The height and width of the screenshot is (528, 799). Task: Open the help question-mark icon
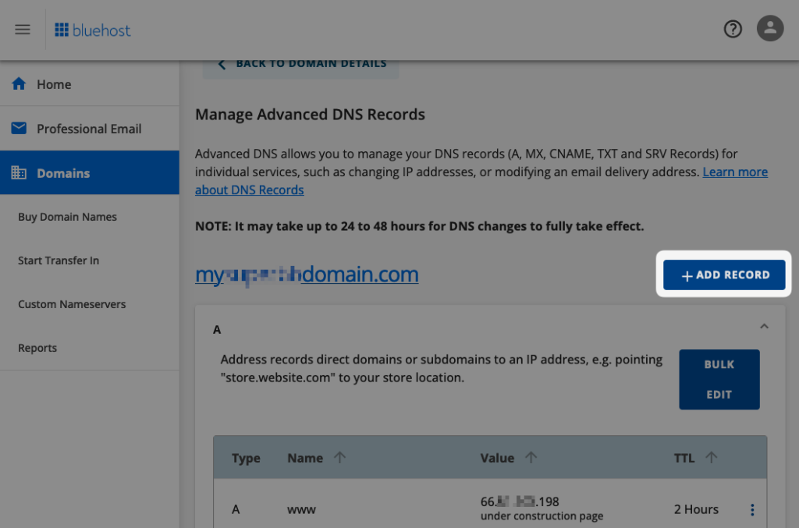732,28
